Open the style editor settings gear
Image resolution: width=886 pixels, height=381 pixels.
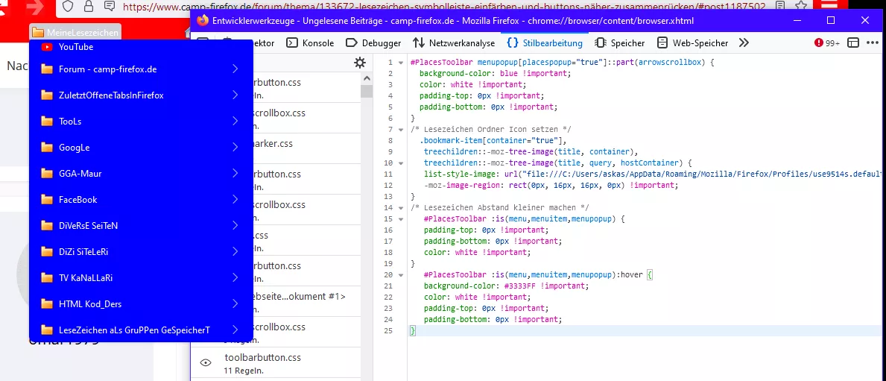click(360, 63)
